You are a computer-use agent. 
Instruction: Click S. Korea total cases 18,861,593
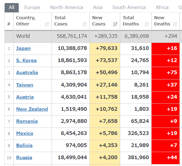(72, 60)
